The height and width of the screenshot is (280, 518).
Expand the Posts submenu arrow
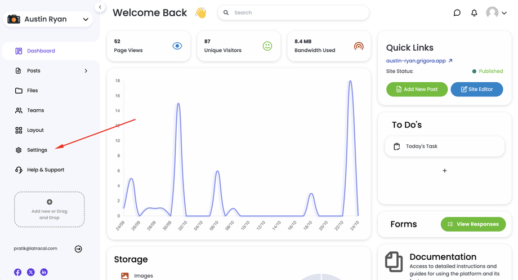pyautogui.click(x=86, y=71)
